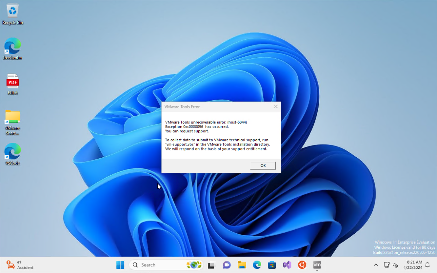Click OK in the VMware Tools Error dialog
Image resolution: width=437 pixels, height=273 pixels.
point(263,165)
